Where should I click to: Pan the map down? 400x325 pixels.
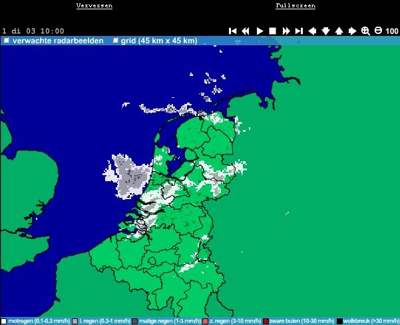(x=325, y=31)
